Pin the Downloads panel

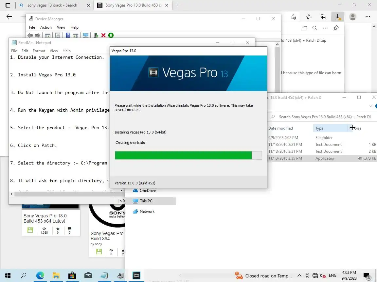coord(336,28)
